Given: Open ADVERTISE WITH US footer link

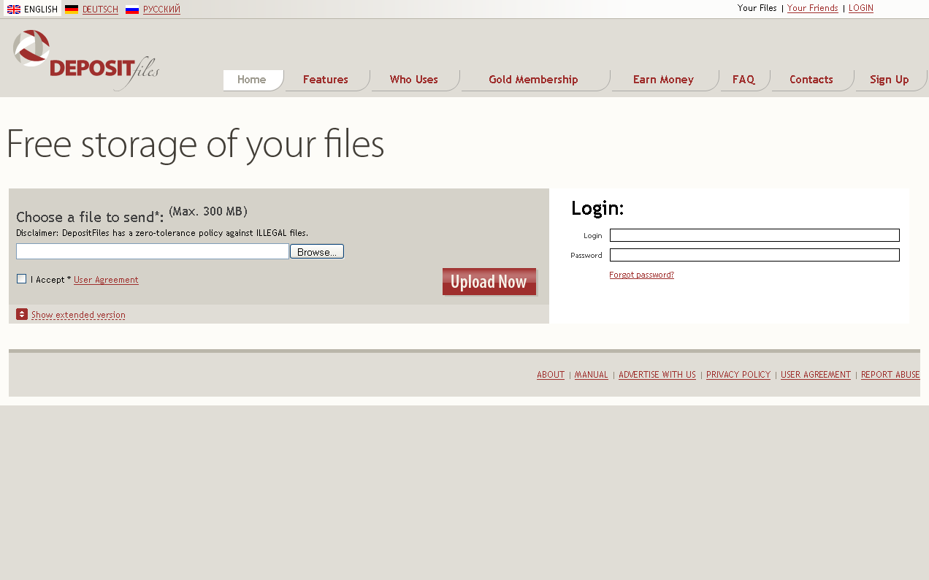Looking at the screenshot, I should click(657, 375).
